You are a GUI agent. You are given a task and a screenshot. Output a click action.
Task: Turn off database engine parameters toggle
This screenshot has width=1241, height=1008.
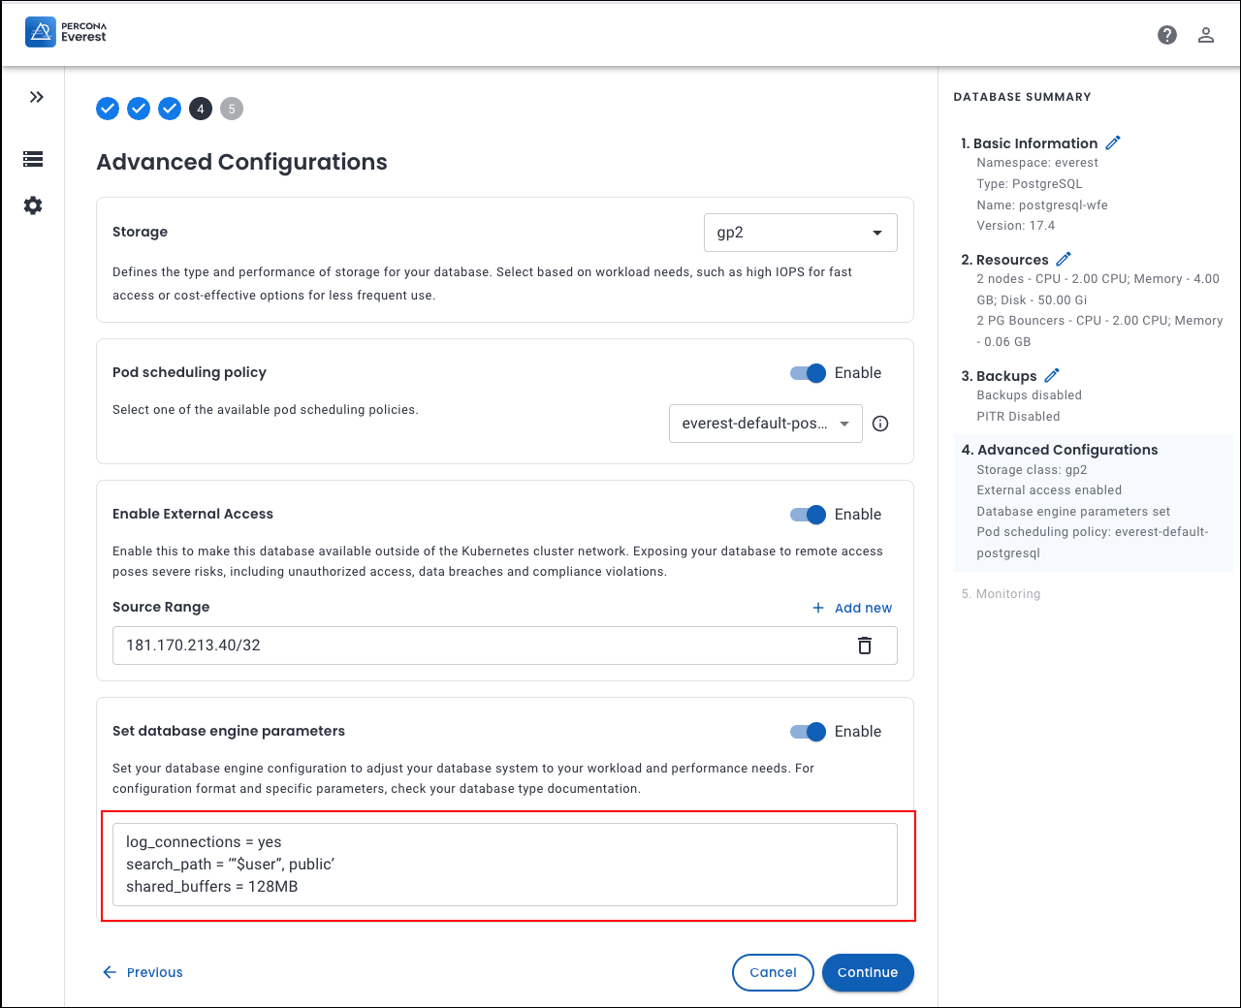(x=809, y=732)
